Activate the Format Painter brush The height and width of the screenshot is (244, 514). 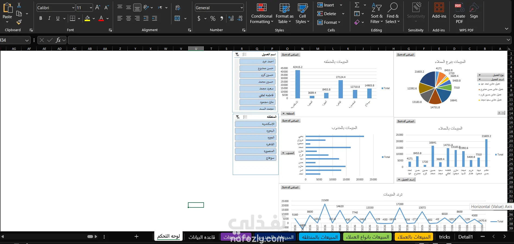click(x=19, y=22)
